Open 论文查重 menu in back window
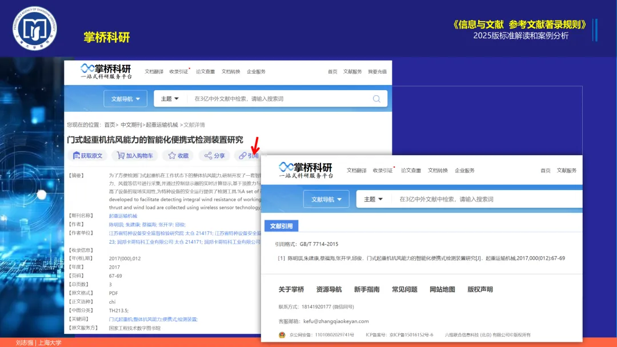 206,71
